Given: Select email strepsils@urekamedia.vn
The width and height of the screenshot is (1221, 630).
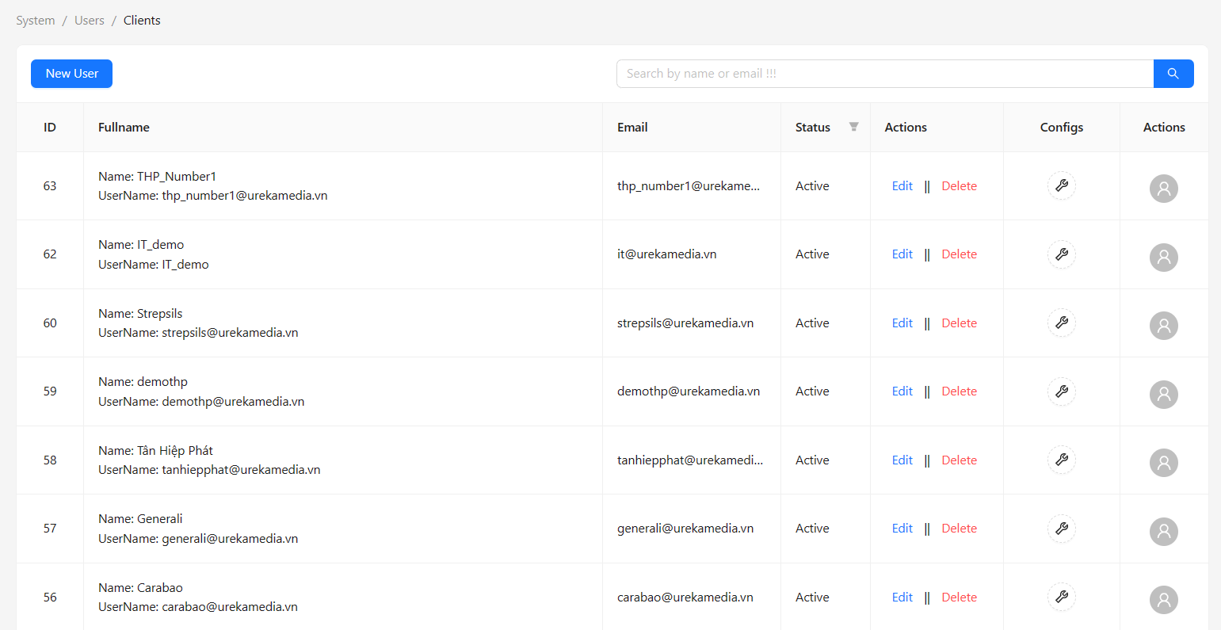Looking at the screenshot, I should [685, 323].
